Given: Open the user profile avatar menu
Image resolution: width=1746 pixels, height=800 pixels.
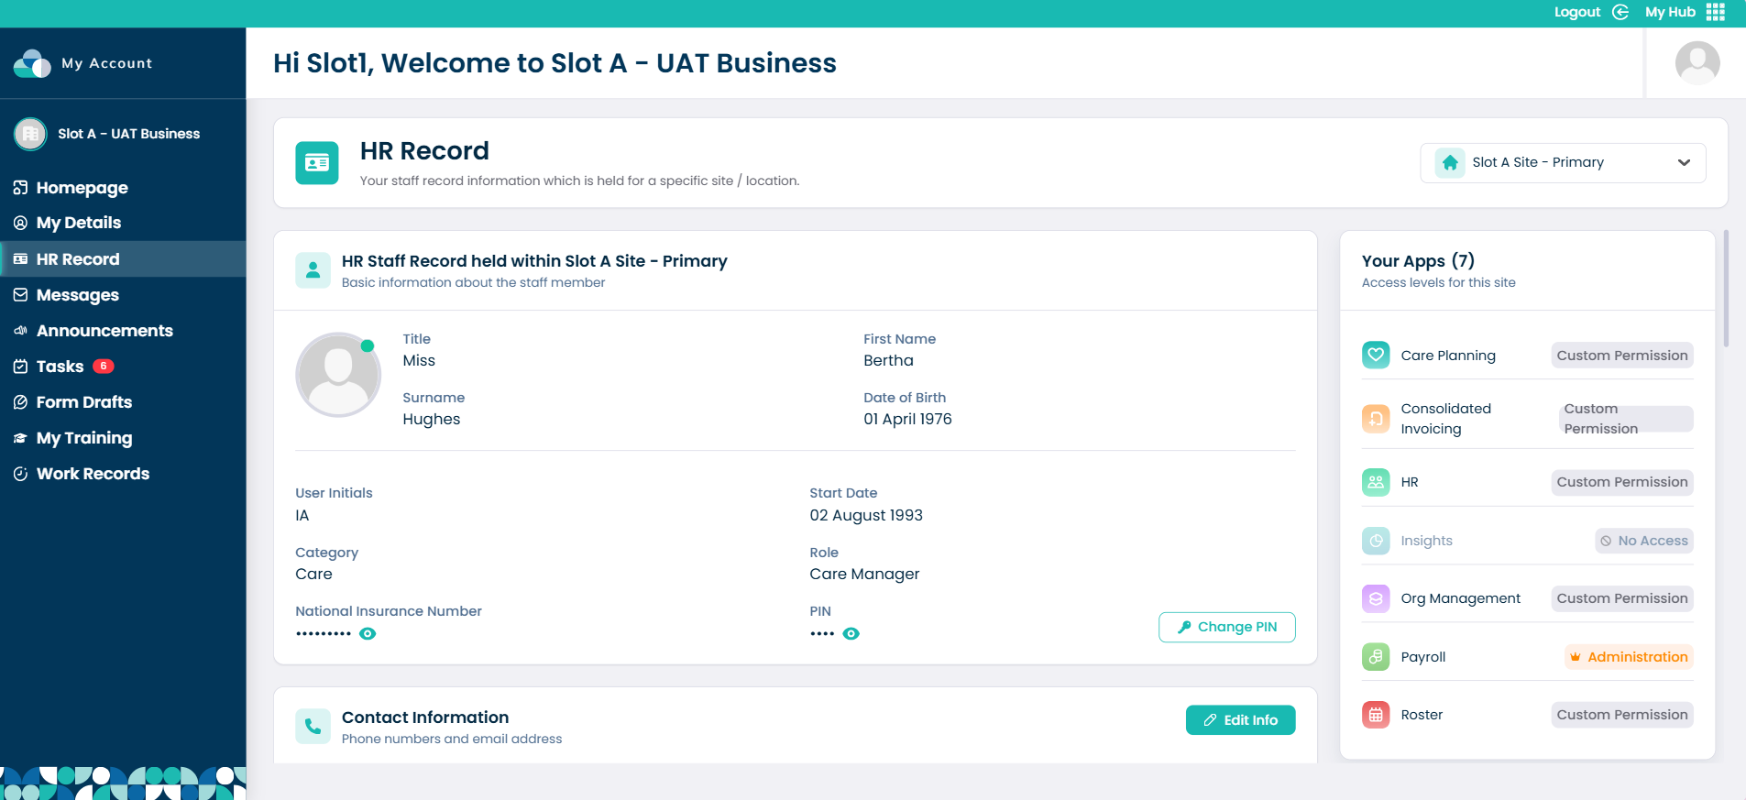Looking at the screenshot, I should [1697, 63].
